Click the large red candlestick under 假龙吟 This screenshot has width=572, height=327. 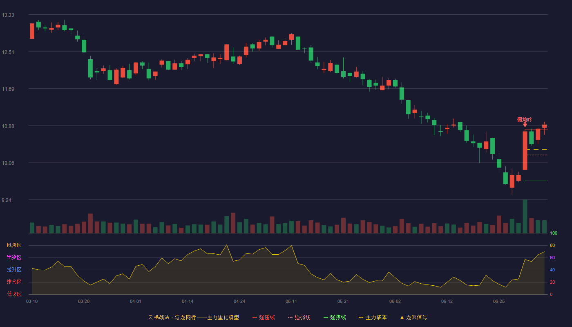(525, 150)
